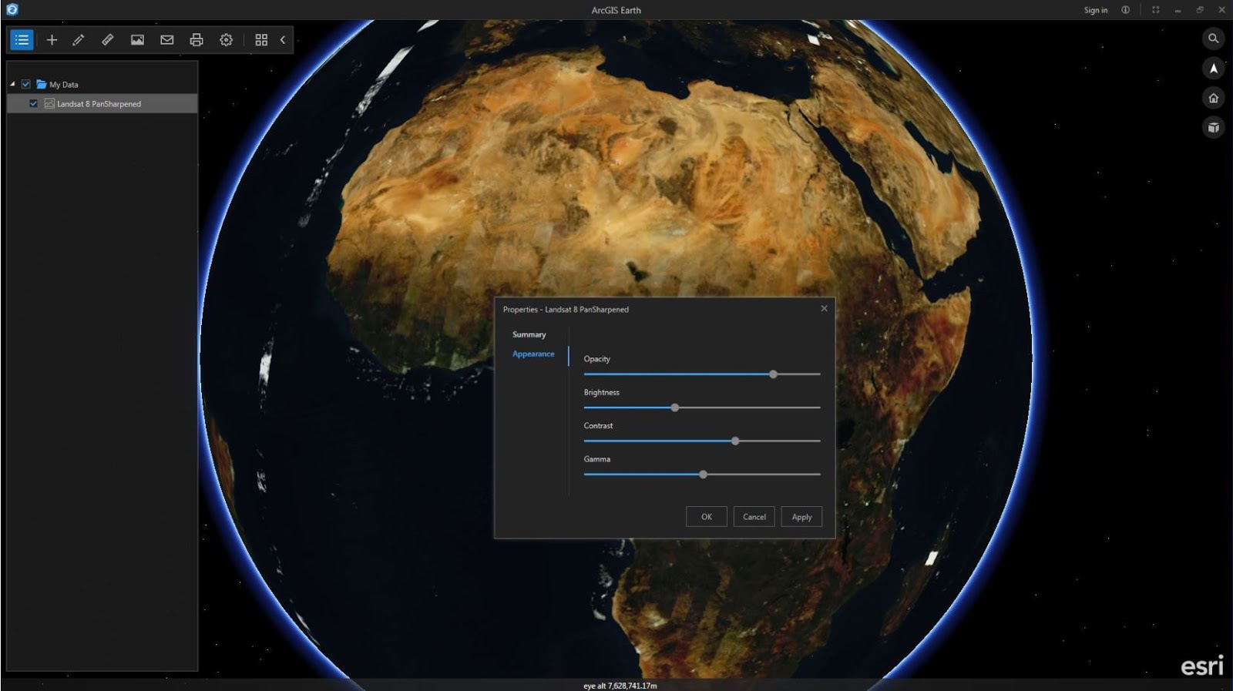Share view by email envelope icon
This screenshot has width=1233, height=691.
(x=166, y=40)
